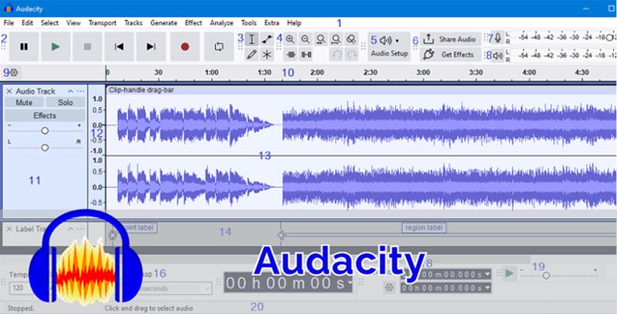Open the time display format dropdown arrow
The height and width of the screenshot is (314, 617).
point(349,283)
